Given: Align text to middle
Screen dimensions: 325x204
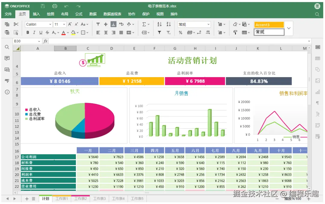Looking at the screenshot, I should pos(106,24).
